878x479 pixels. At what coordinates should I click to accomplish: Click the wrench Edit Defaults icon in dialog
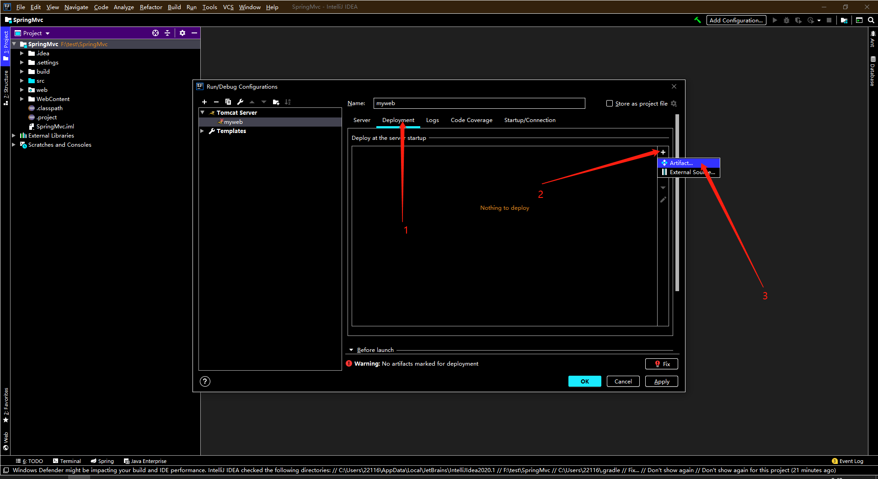240,102
